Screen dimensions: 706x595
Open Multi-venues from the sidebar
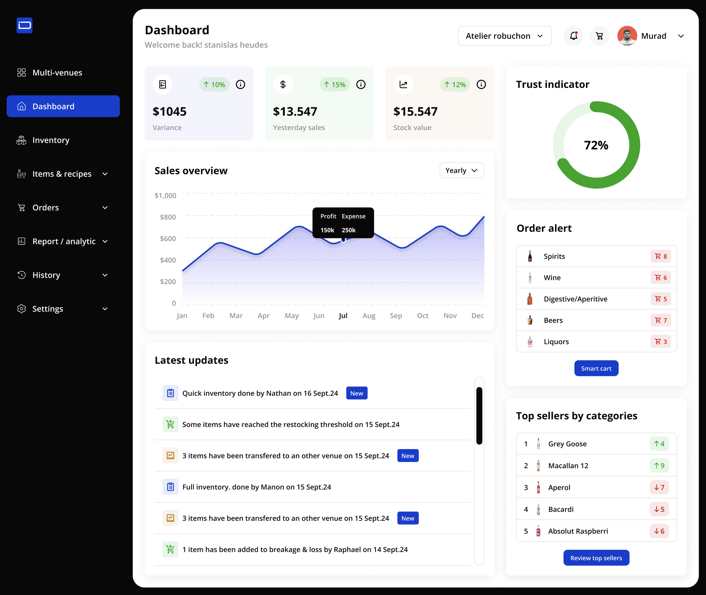[x=57, y=73]
